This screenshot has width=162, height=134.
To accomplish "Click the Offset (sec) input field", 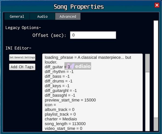I will click(93, 35).
